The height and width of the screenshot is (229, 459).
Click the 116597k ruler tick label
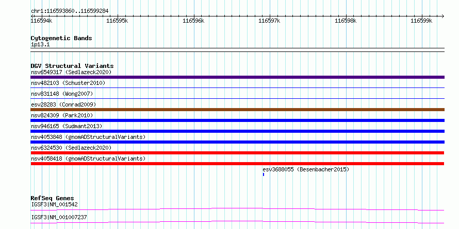tap(270, 21)
